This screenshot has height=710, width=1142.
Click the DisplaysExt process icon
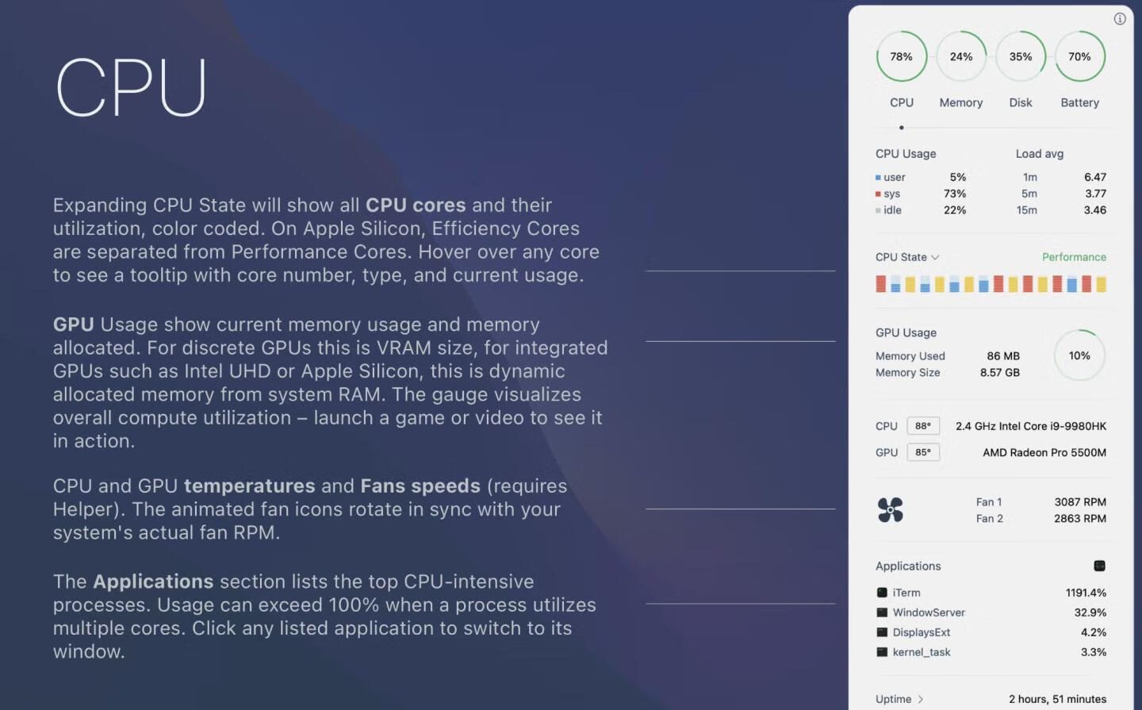pyautogui.click(x=882, y=632)
